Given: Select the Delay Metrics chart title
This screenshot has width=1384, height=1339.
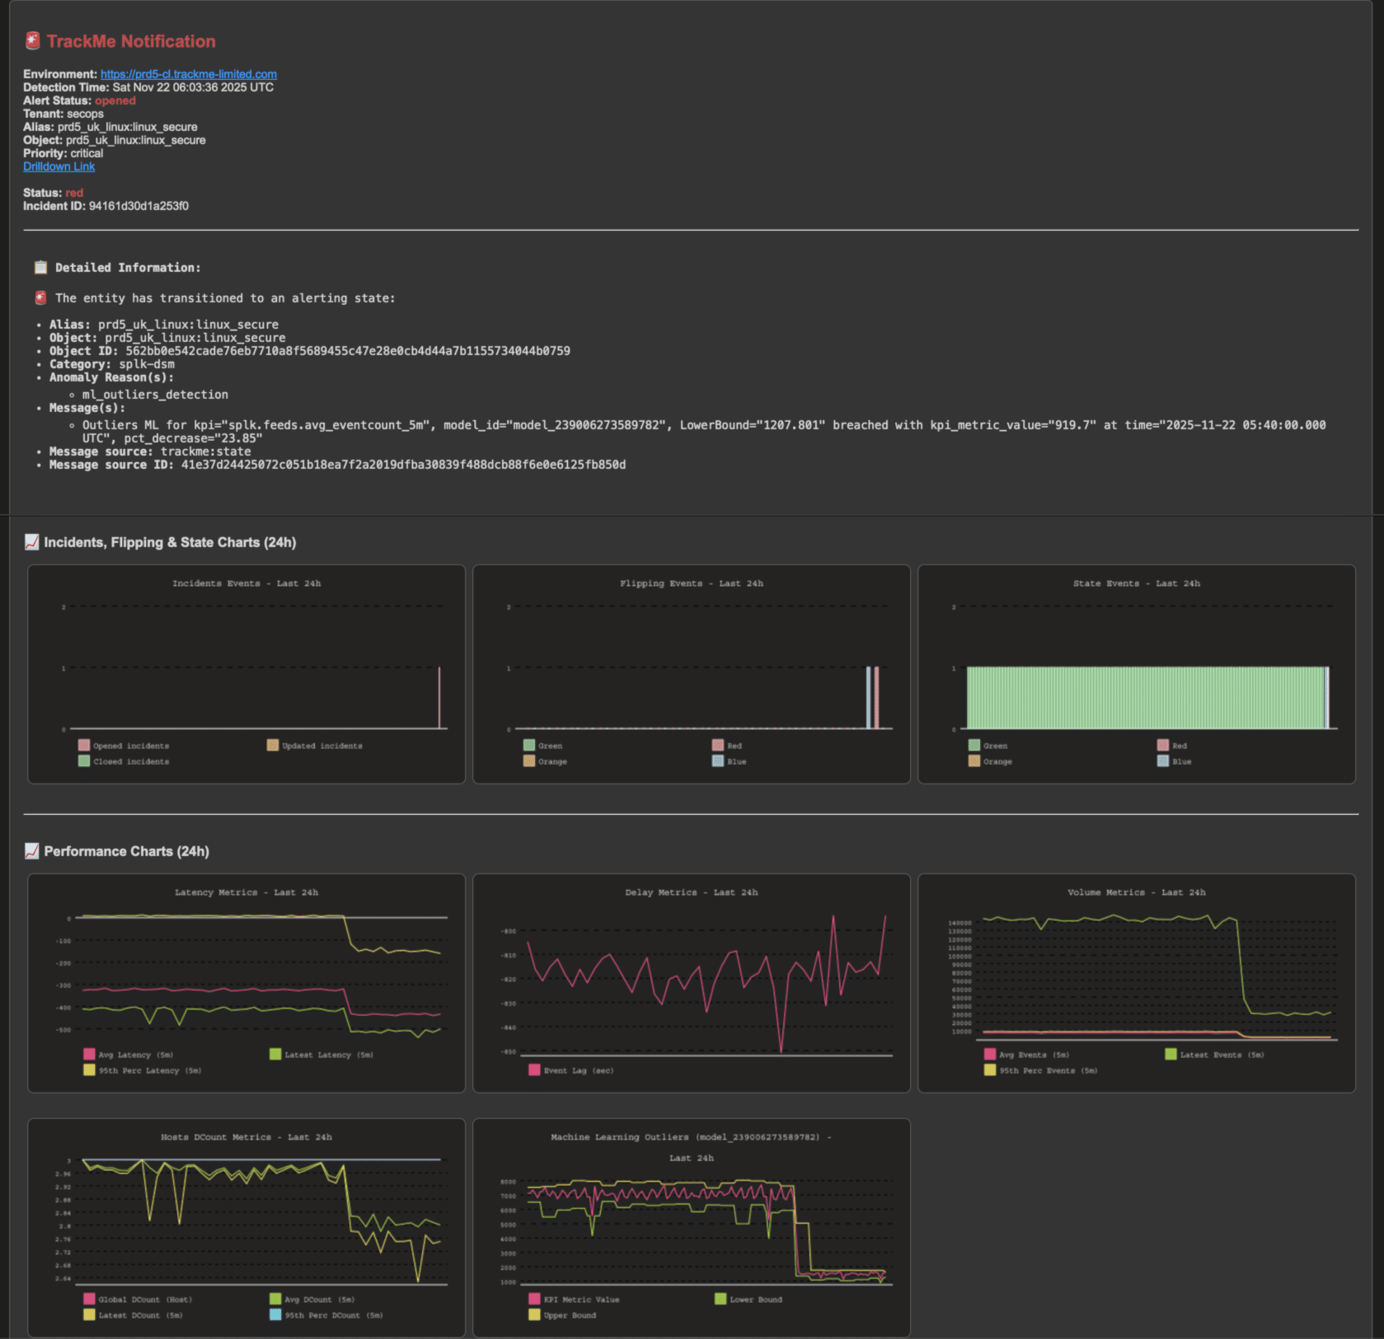Looking at the screenshot, I should pos(691,892).
